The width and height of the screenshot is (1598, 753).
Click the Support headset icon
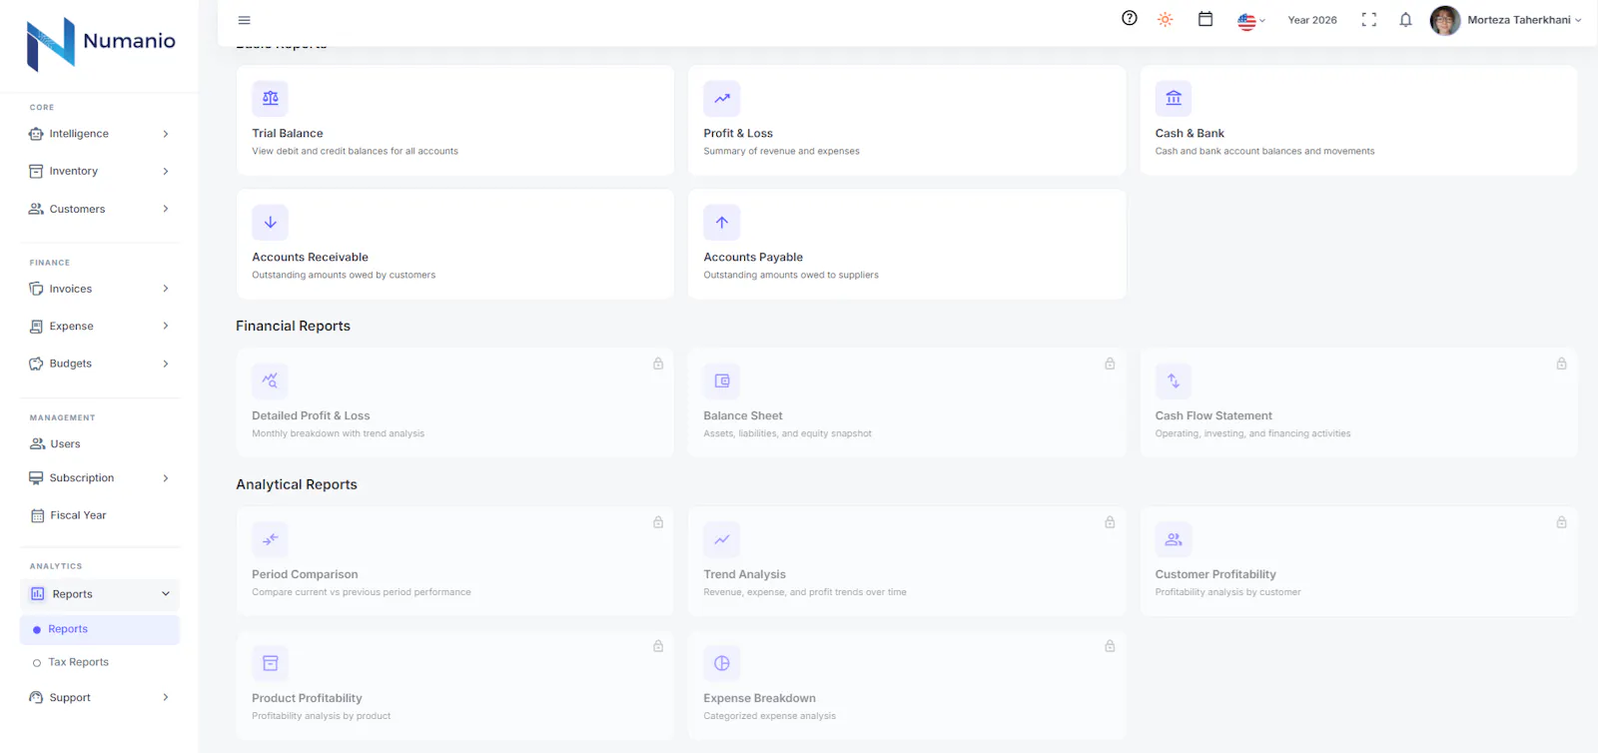tap(37, 698)
